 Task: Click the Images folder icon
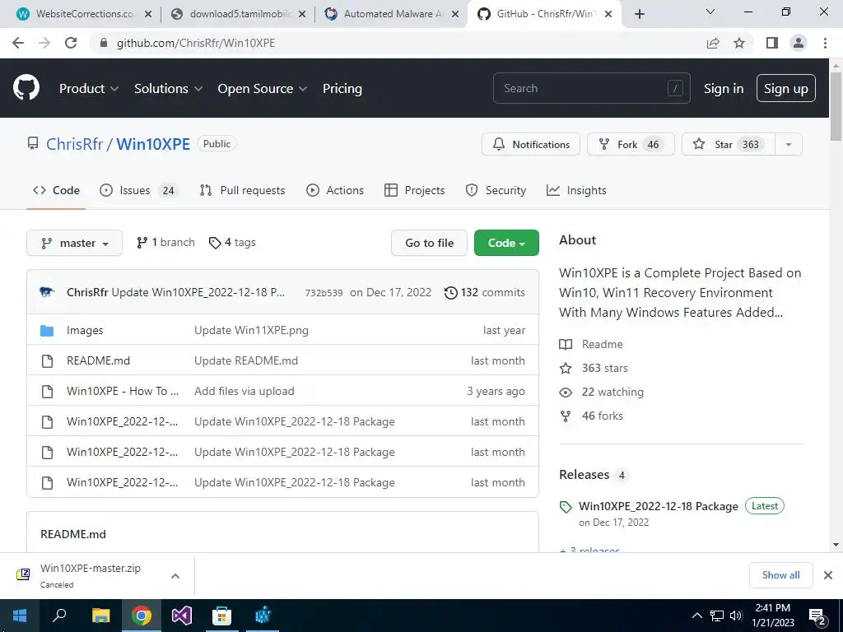click(x=47, y=331)
